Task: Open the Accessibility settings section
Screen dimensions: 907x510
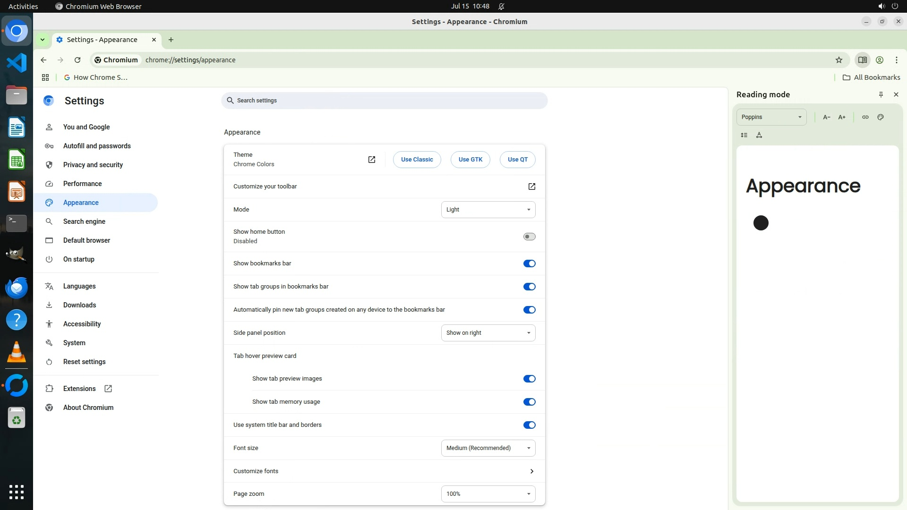Action: click(82, 324)
